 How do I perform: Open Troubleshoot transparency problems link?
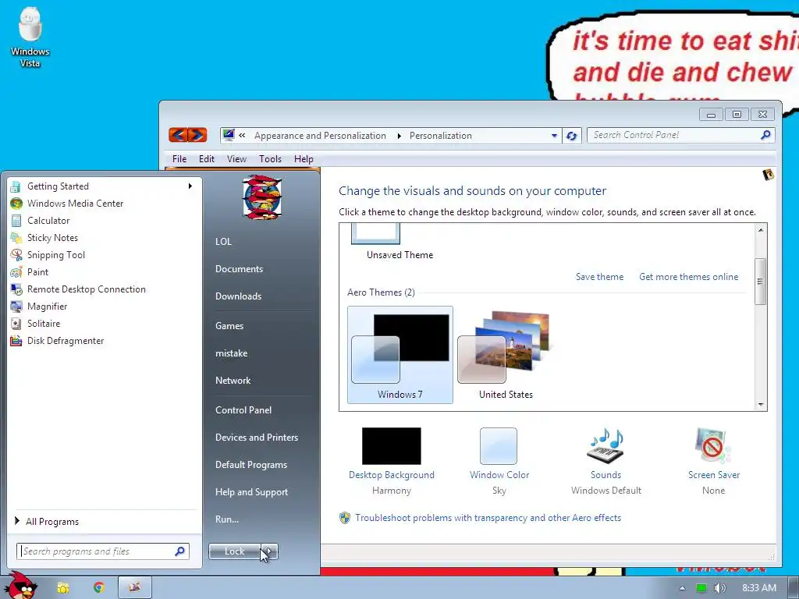click(488, 518)
